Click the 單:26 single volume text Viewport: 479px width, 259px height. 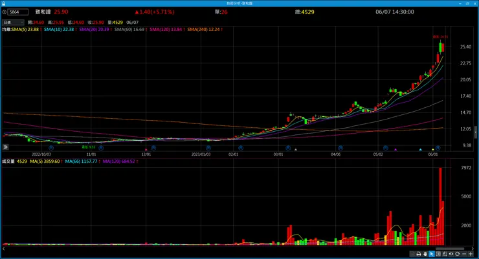point(221,12)
